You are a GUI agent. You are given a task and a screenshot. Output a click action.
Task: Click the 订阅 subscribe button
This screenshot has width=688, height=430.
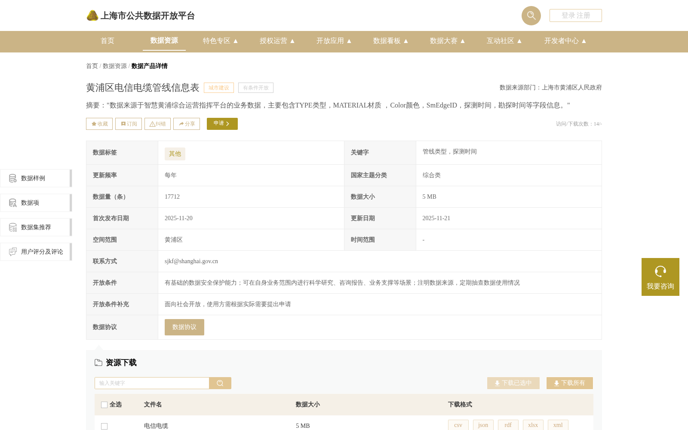coord(129,124)
